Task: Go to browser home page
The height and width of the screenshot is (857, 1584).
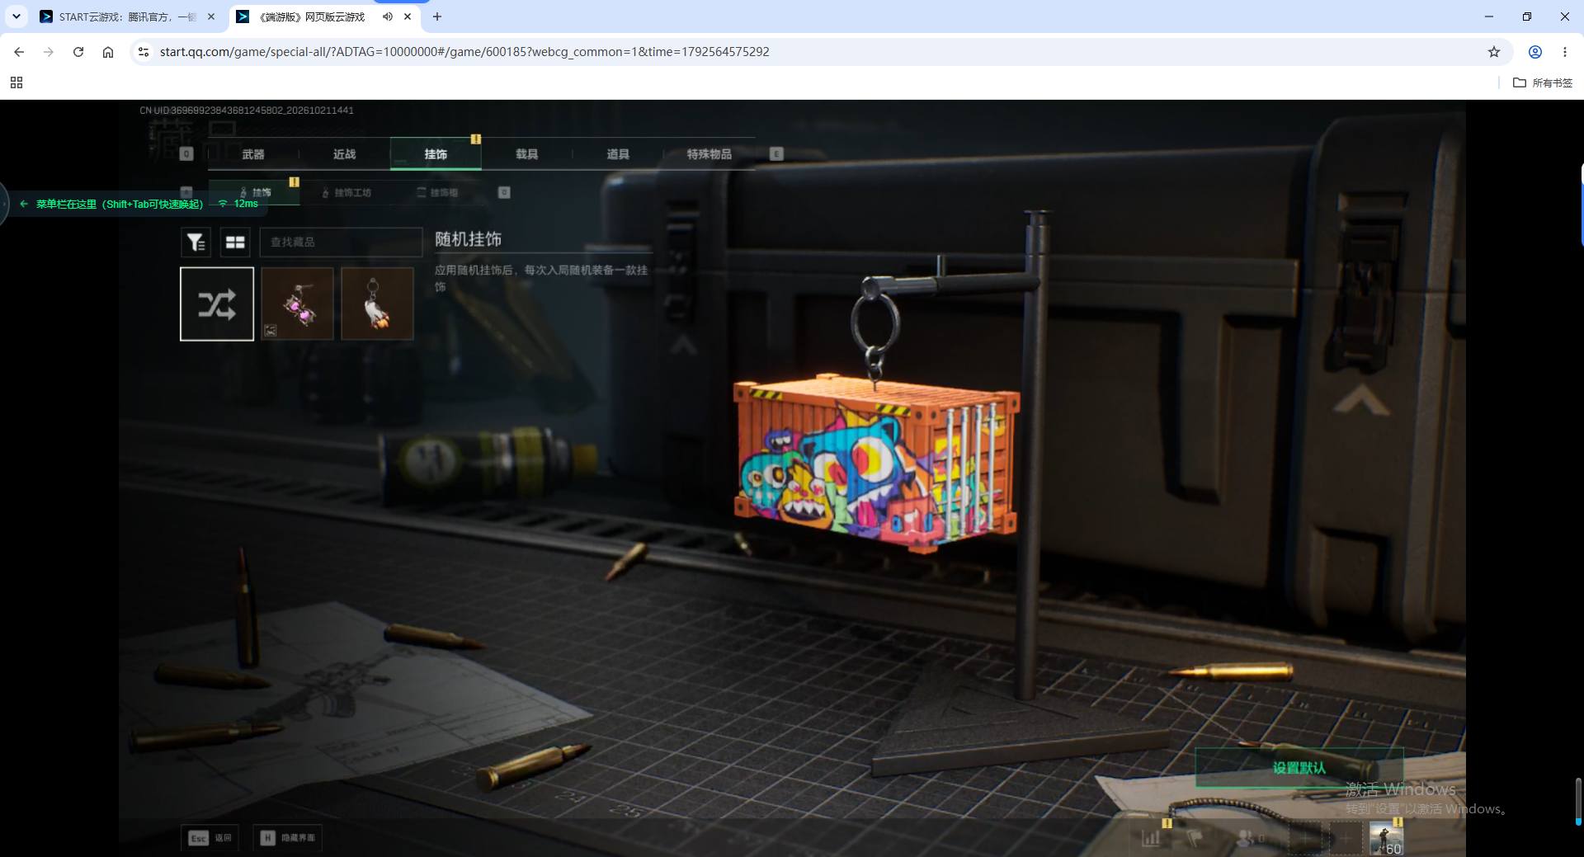Action: 108,52
